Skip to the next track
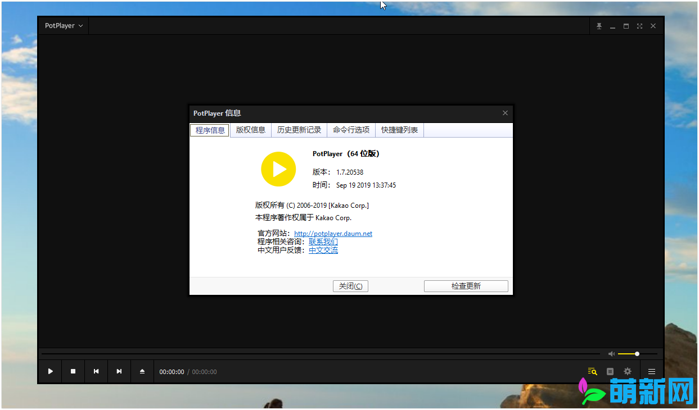The height and width of the screenshot is (410, 699). tap(119, 371)
